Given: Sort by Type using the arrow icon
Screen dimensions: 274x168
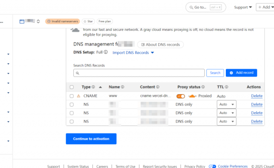Looking at the screenshot, I should tap(100, 87).
